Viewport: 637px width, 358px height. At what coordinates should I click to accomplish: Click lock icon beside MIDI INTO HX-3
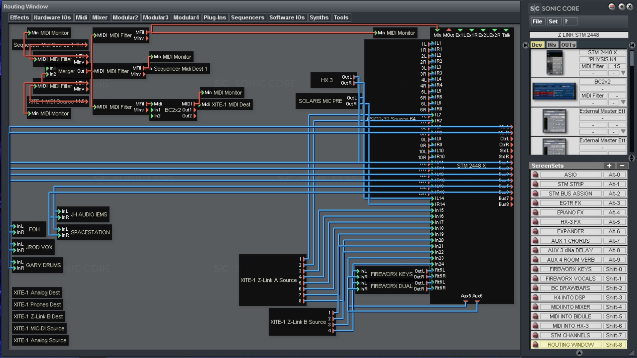coord(535,326)
